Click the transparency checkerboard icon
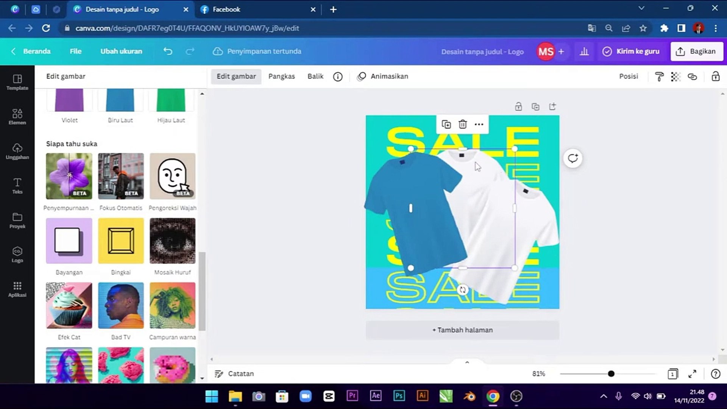The width and height of the screenshot is (727, 409). 676,76
